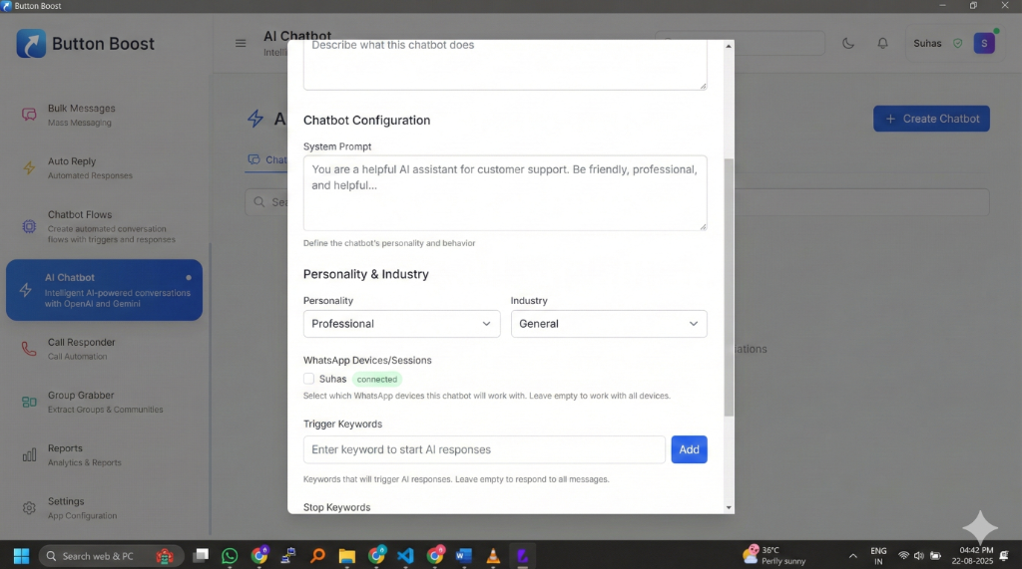
Task: Click the dialog scrollbar thumb
Action: pyautogui.click(x=729, y=287)
